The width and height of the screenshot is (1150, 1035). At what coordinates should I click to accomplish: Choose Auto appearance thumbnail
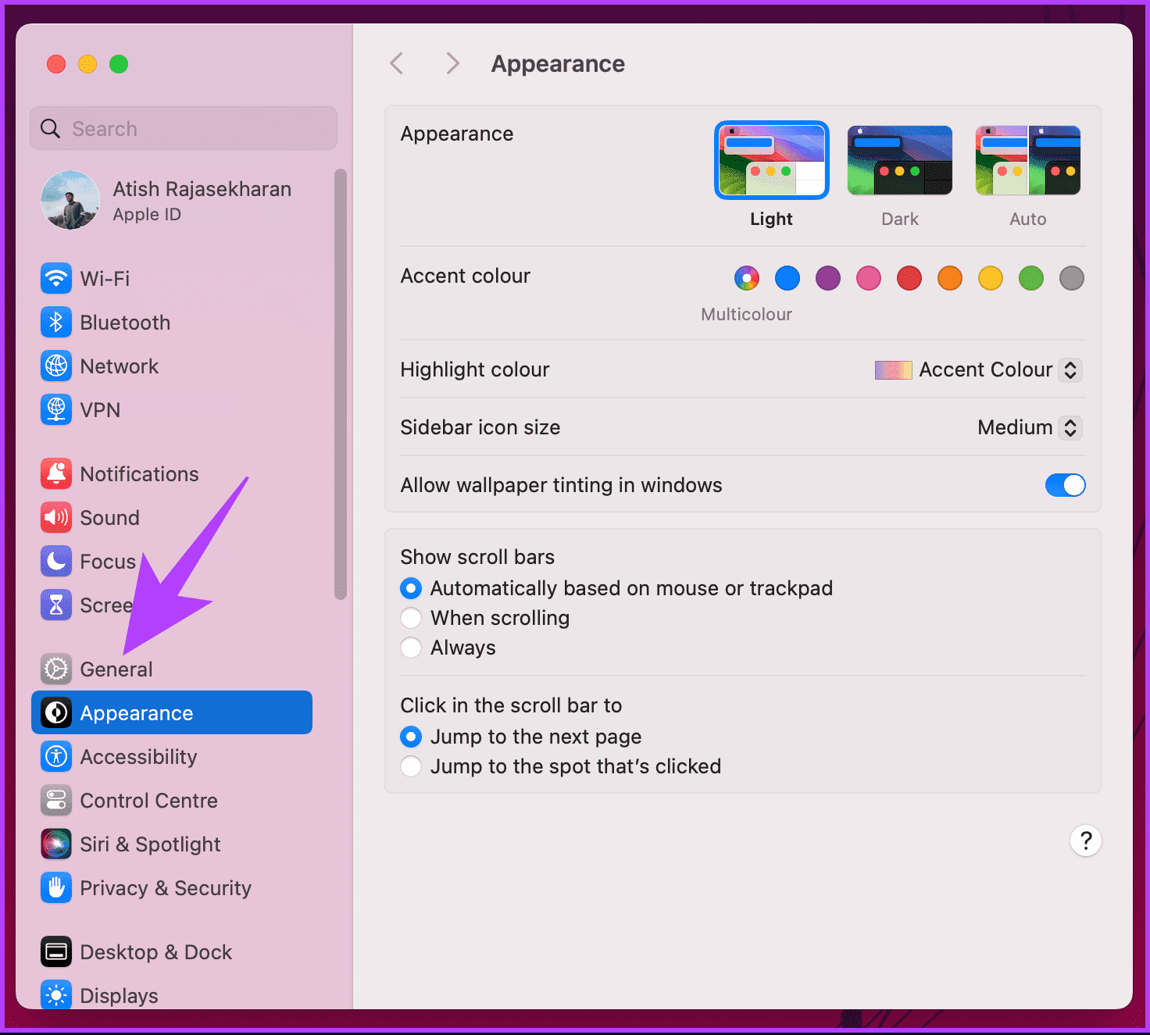point(1028,160)
